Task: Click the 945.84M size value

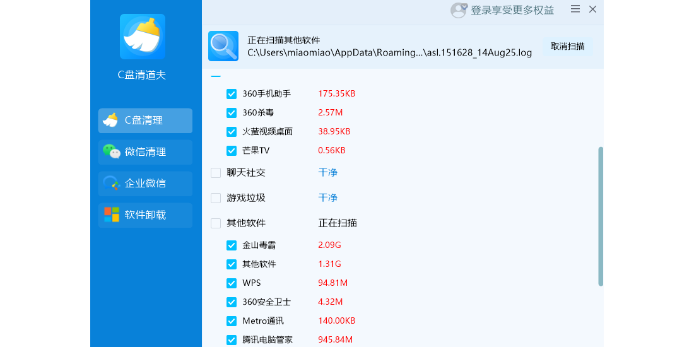Action: [336, 340]
